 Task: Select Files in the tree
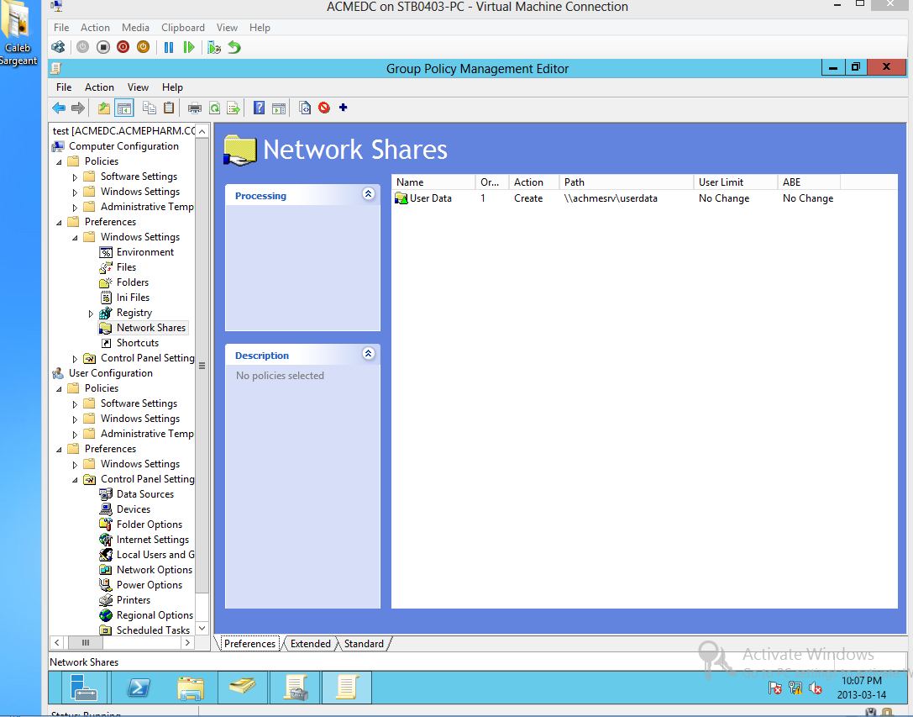[x=126, y=267]
